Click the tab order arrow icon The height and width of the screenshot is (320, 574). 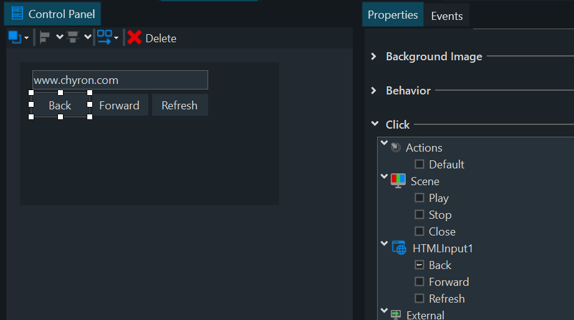click(104, 37)
